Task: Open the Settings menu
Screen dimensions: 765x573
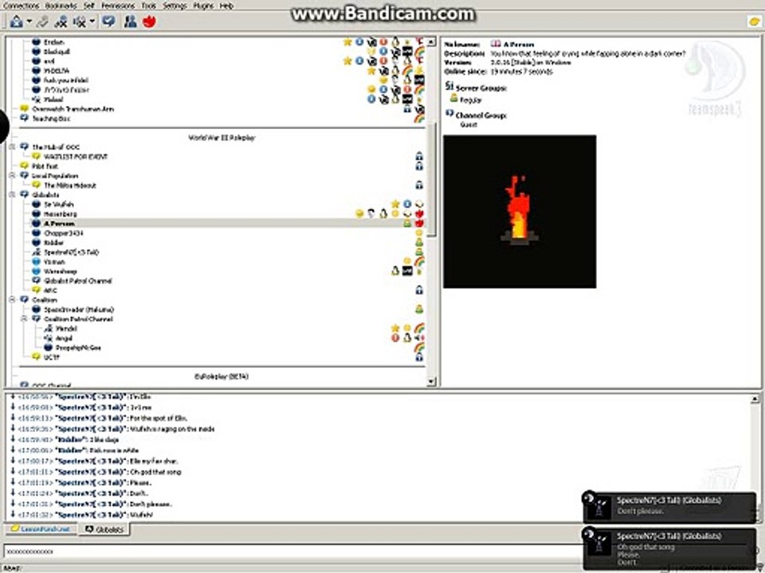Action: (175, 6)
